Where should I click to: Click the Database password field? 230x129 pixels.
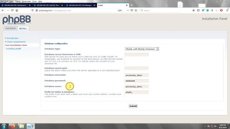pyautogui.click(x=137, y=81)
